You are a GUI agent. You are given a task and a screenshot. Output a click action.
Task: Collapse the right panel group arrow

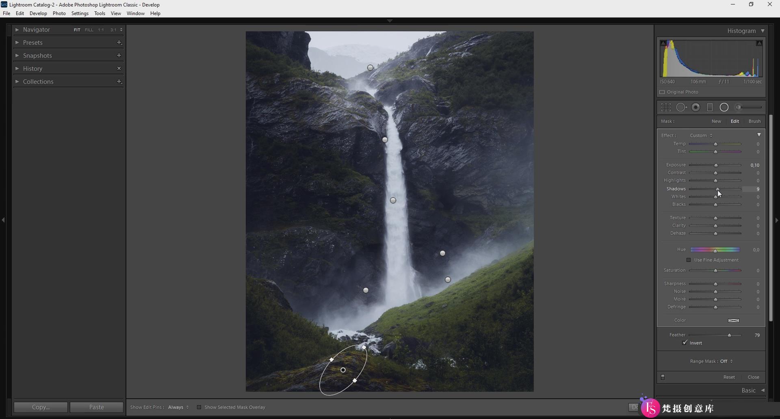coord(777,220)
